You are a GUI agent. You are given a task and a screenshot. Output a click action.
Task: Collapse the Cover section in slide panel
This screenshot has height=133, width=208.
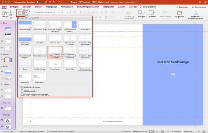[x=1, y=23]
